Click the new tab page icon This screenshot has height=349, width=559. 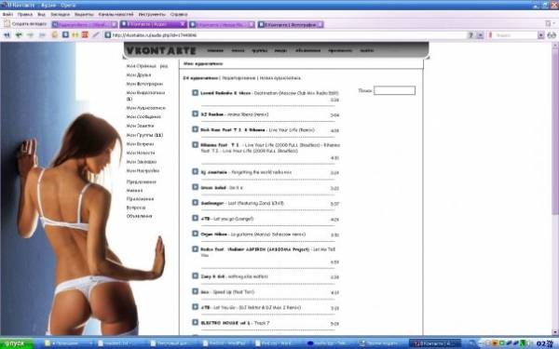(7, 24)
